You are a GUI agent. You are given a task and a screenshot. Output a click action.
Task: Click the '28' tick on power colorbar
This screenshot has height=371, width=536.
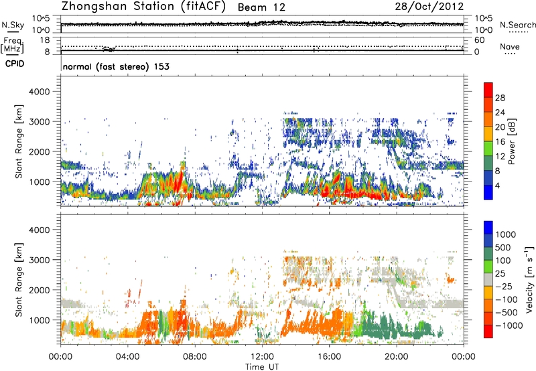point(500,98)
